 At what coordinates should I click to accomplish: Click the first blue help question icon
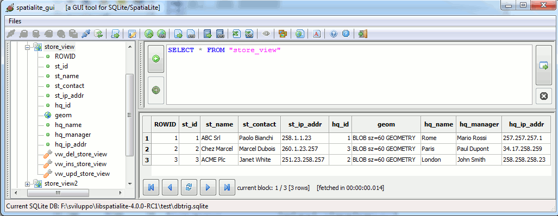(x=334, y=34)
